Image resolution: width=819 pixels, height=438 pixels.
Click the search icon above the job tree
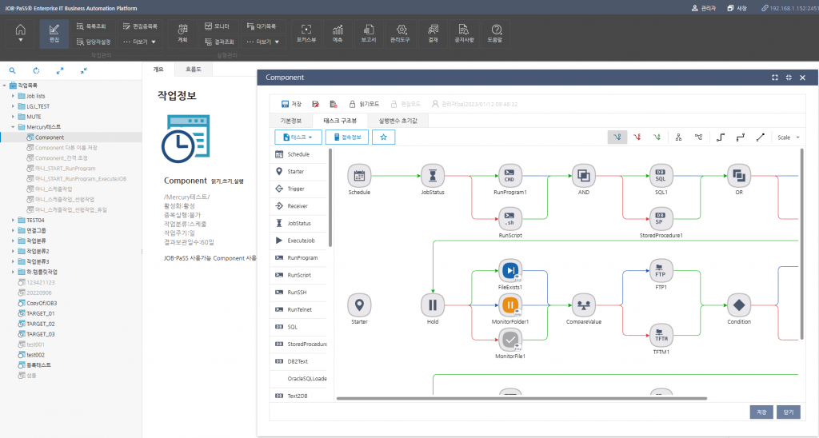pyautogui.click(x=12, y=70)
